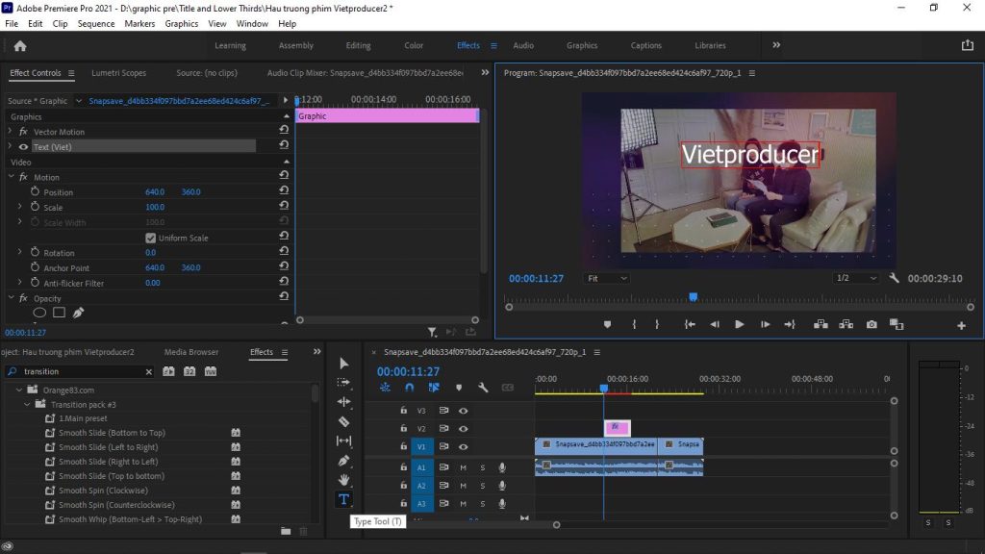Select the Type Tool in the toolbar

[343, 499]
